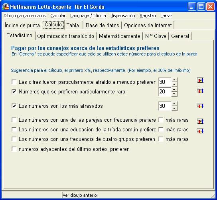Screen dimensions: 217x200
Task: Select the Cálculo tab
Action: click(x=53, y=25)
